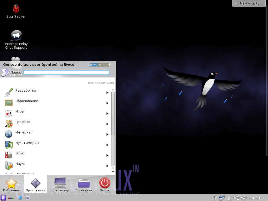Click the volume speaker tray icon
Image resolution: width=268 pixels, height=201 pixels.
point(236,198)
